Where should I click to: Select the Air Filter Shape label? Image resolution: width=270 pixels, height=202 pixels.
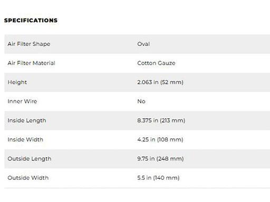[29, 44]
